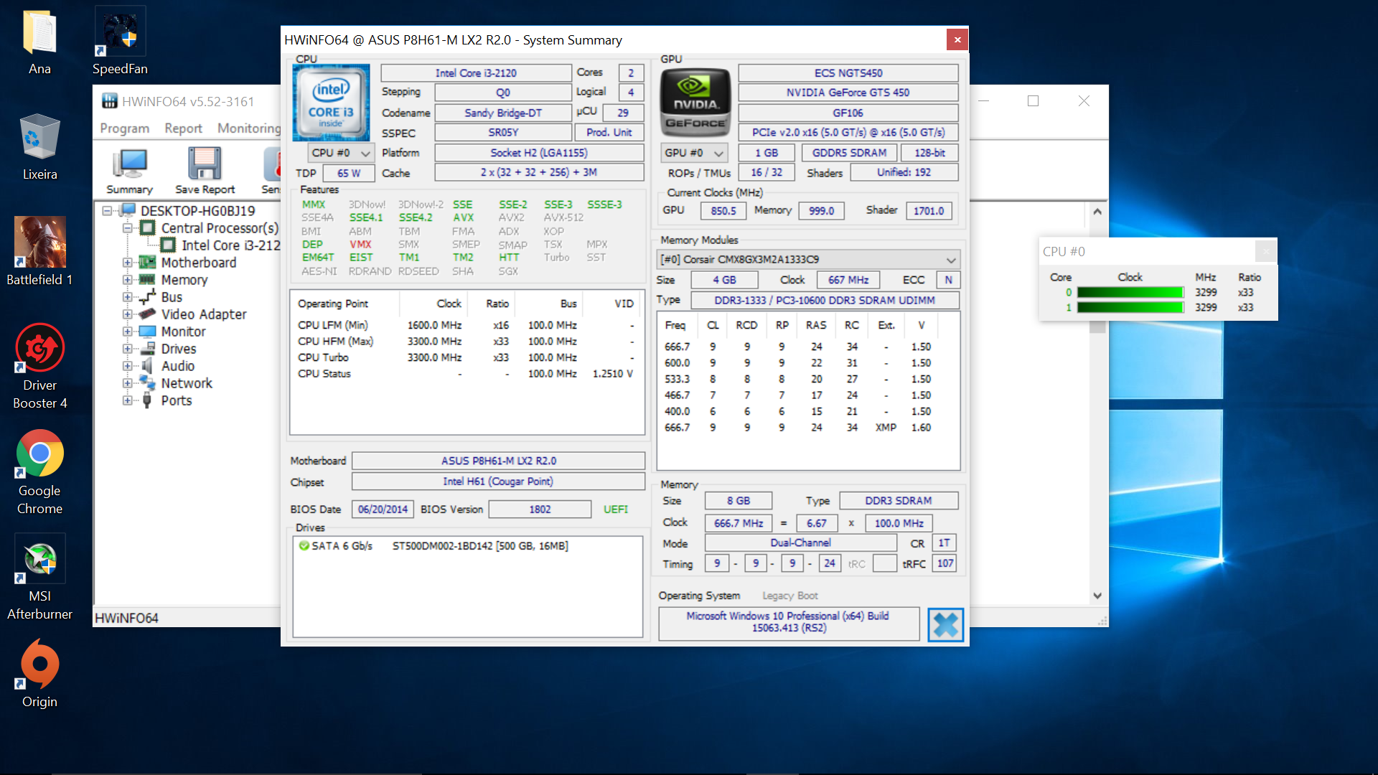Viewport: 1378px width, 775px height.
Task: Select the Video Adapter tree node
Action: (x=204, y=314)
